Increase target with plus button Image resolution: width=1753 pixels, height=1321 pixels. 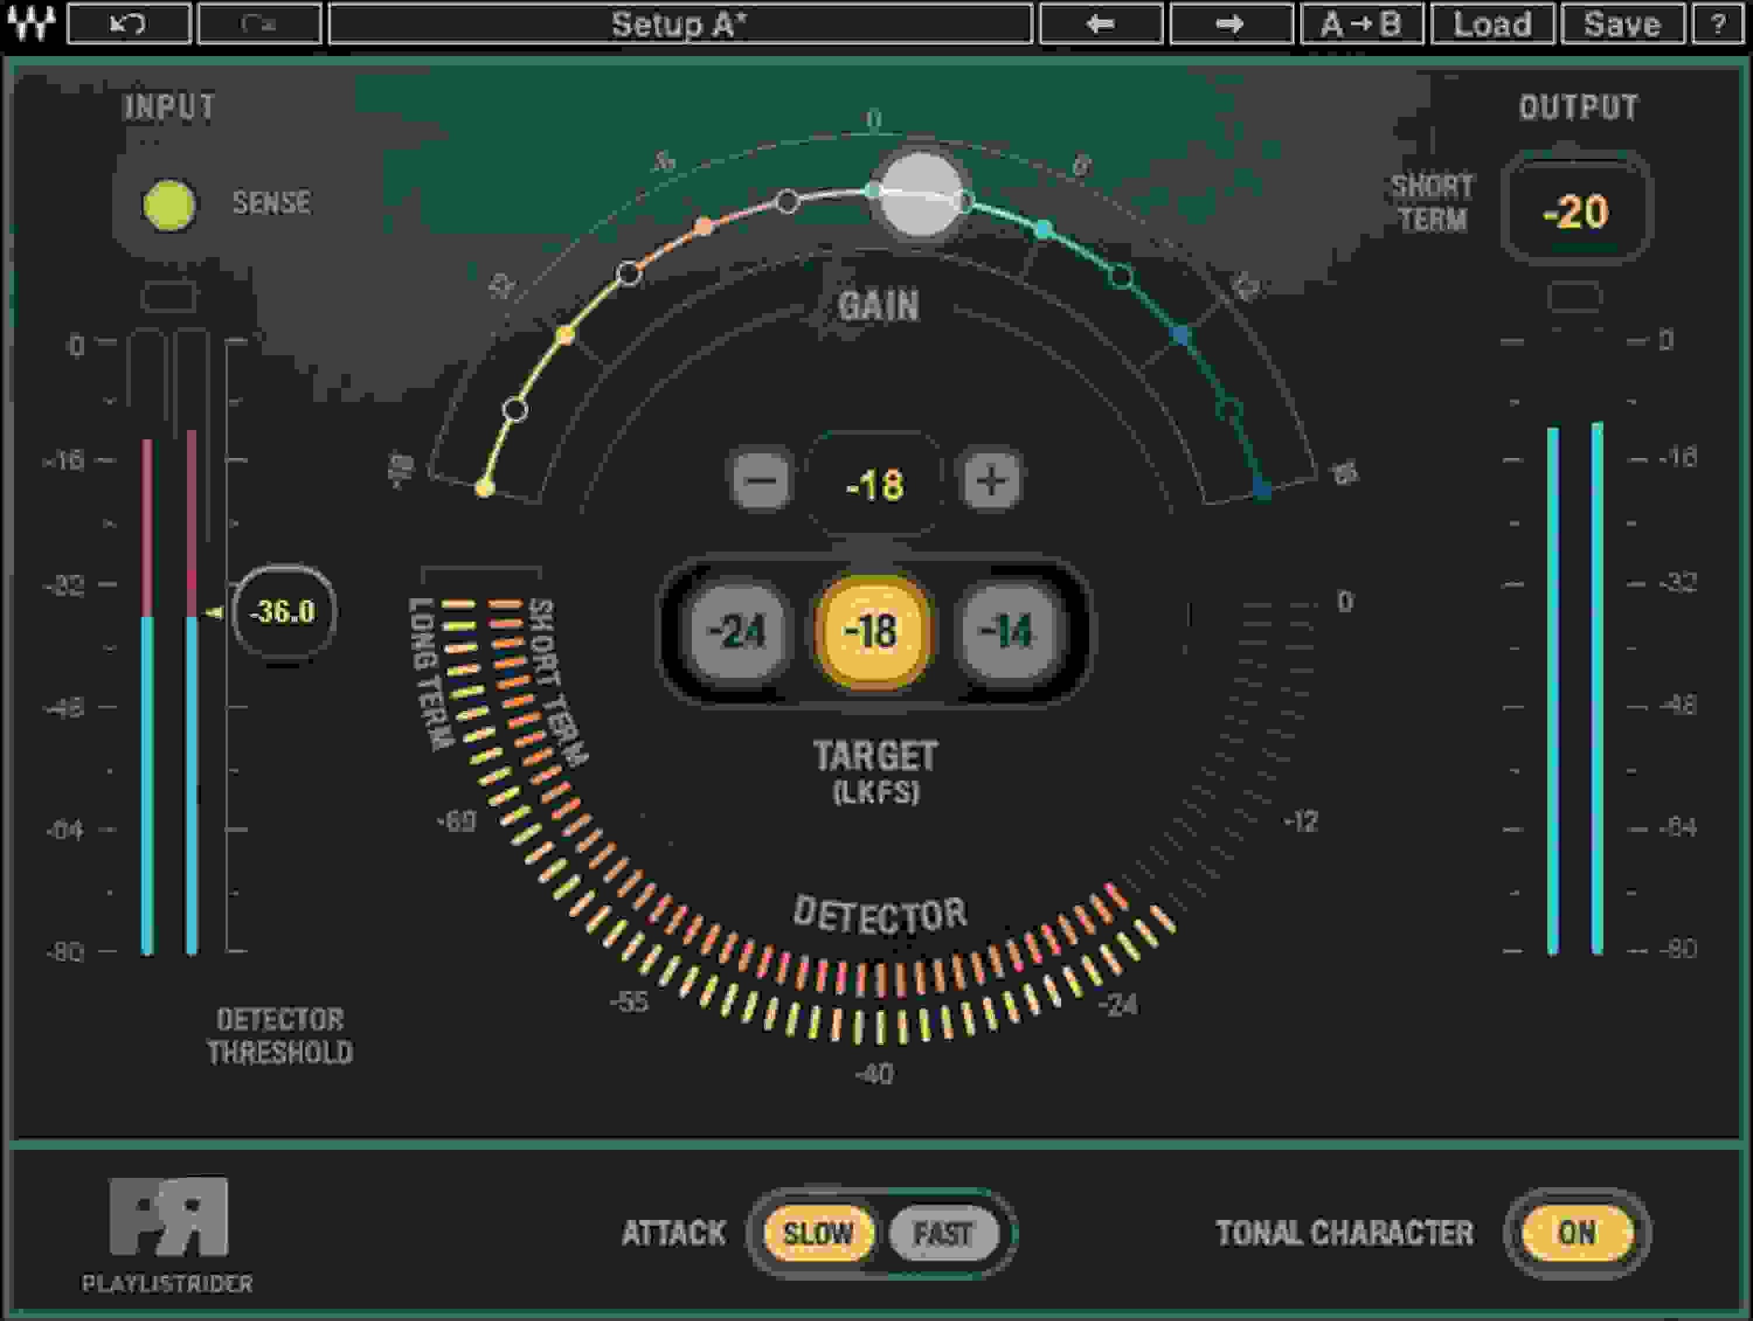[x=990, y=480]
